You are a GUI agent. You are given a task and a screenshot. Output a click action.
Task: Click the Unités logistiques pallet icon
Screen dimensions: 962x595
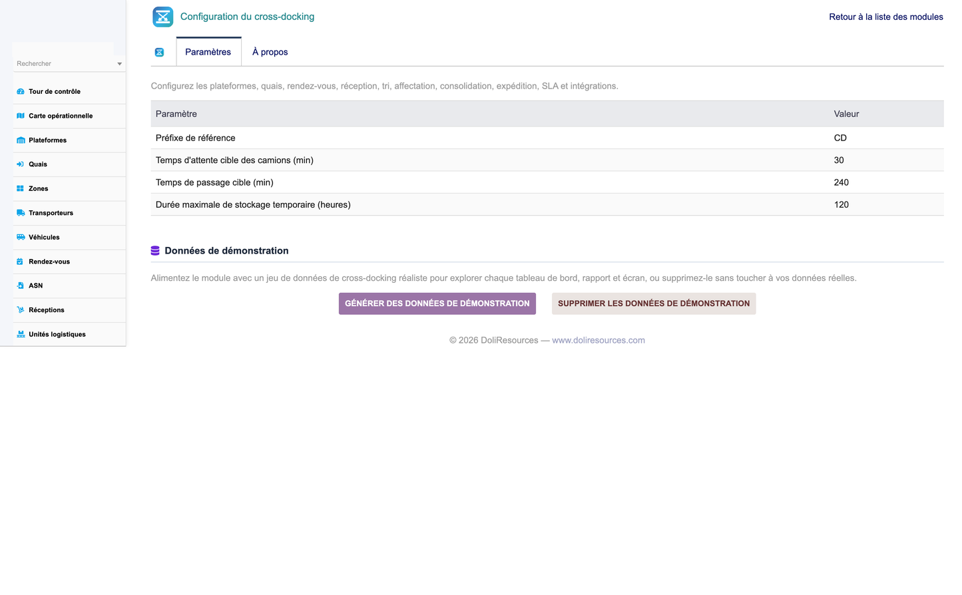point(21,335)
